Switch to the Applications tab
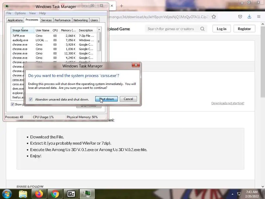265x199 pixels. (x=15, y=20)
